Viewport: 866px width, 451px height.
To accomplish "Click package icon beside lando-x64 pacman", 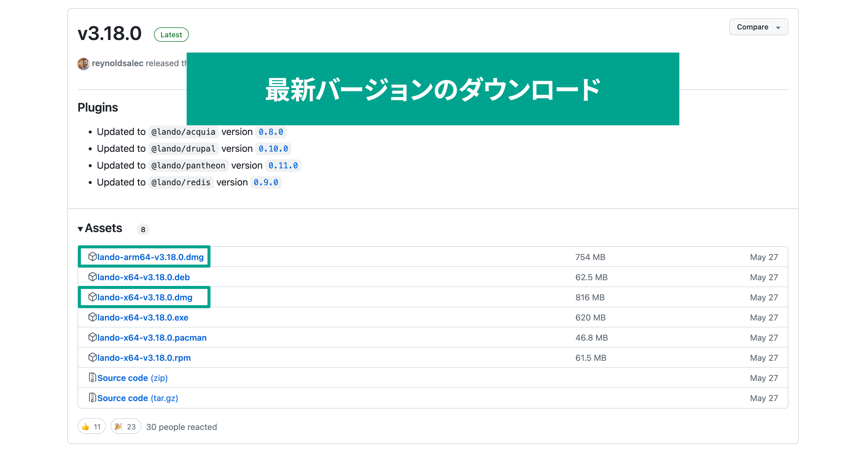I will point(92,337).
